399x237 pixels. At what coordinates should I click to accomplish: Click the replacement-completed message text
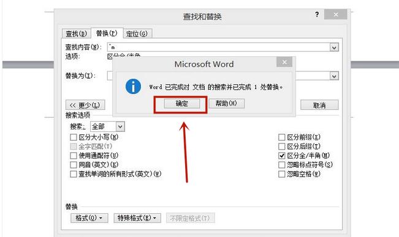point(216,87)
